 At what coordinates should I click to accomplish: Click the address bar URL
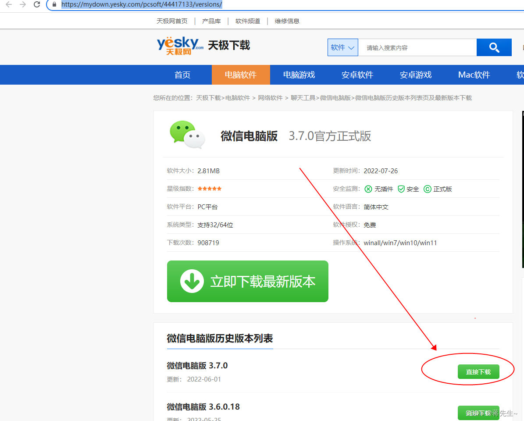(142, 4)
